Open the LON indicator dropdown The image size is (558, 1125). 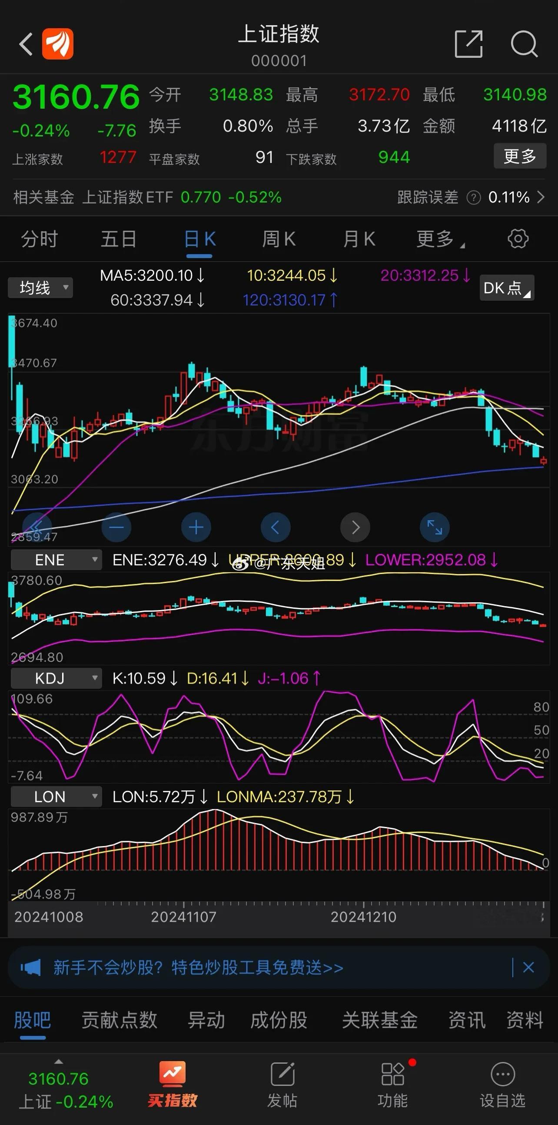coord(56,796)
